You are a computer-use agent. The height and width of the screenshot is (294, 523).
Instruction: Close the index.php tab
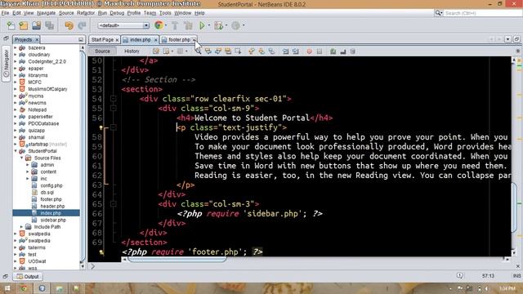156,40
